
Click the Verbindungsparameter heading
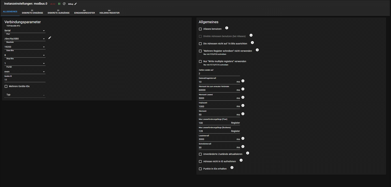[x=22, y=22]
